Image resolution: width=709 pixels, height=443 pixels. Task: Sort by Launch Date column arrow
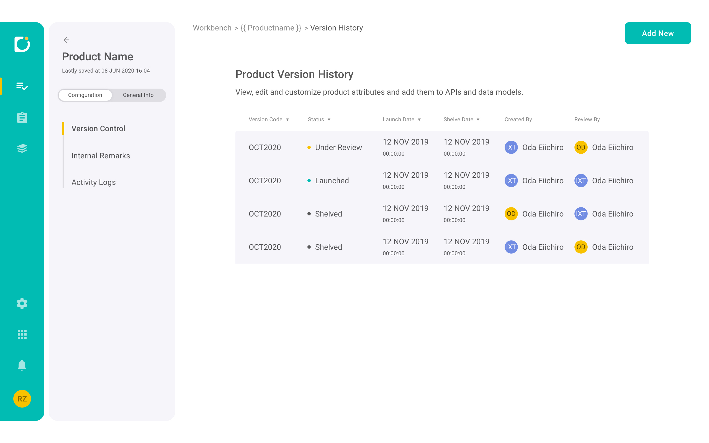(419, 120)
